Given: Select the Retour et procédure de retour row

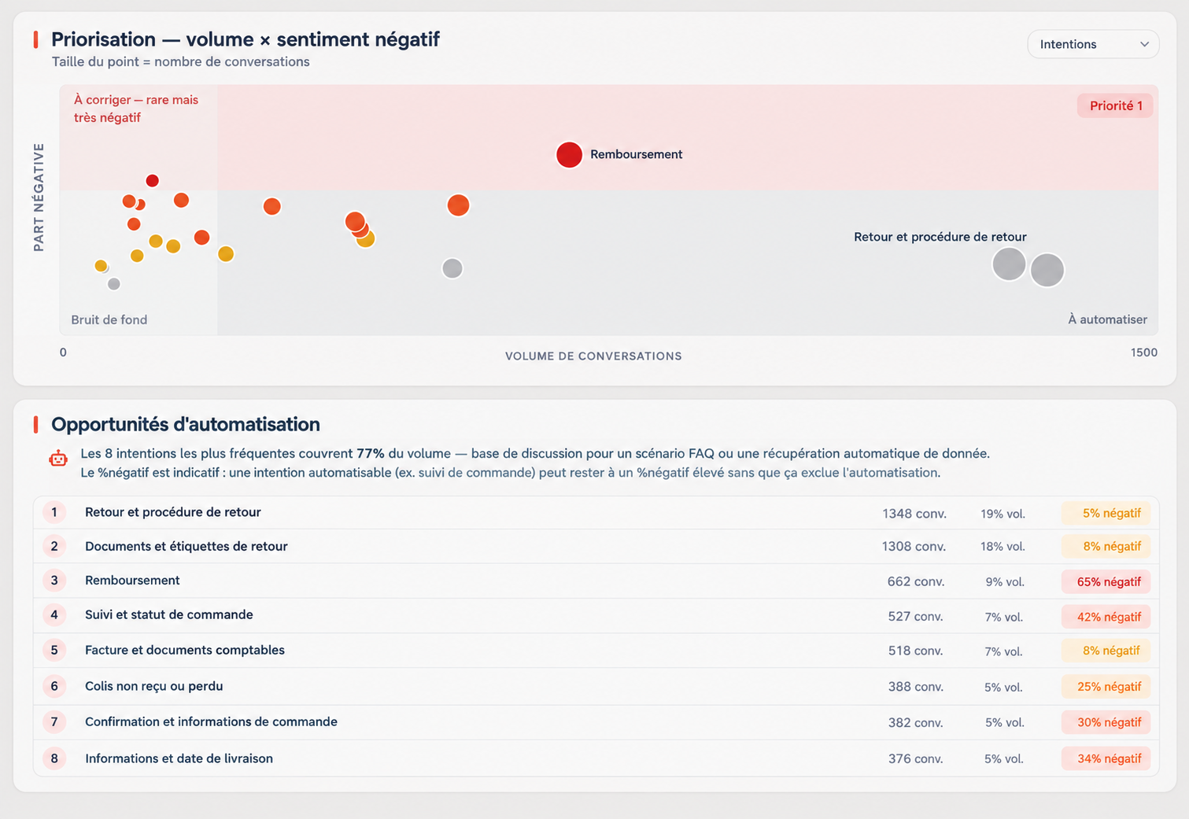Looking at the screenshot, I should coord(596,513).
